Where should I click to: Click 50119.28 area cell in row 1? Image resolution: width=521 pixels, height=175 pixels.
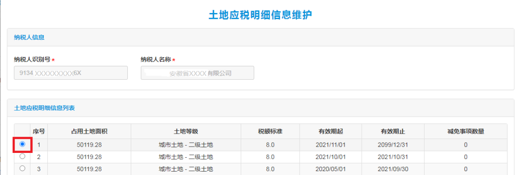click(89, 145)
